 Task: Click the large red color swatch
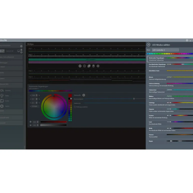(x=70, y=95)
